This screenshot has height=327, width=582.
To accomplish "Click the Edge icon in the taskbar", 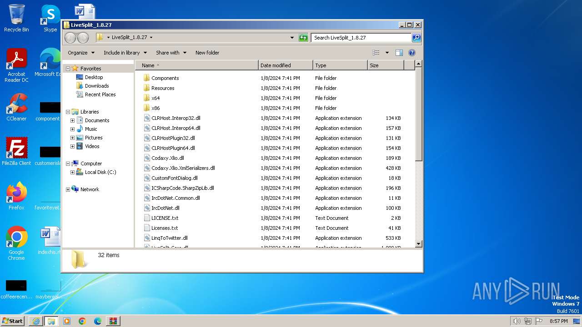I will 98,321.
